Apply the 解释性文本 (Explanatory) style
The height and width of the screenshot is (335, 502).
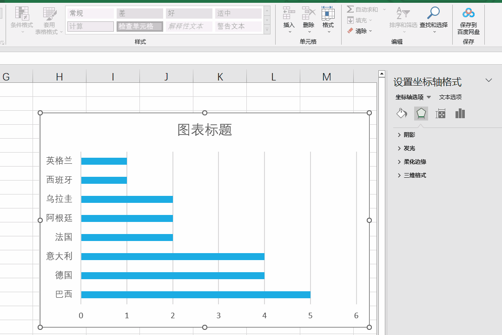(189, 26)
